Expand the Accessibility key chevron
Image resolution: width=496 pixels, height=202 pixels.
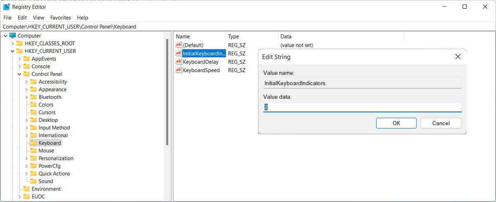[x=26, y=82]
